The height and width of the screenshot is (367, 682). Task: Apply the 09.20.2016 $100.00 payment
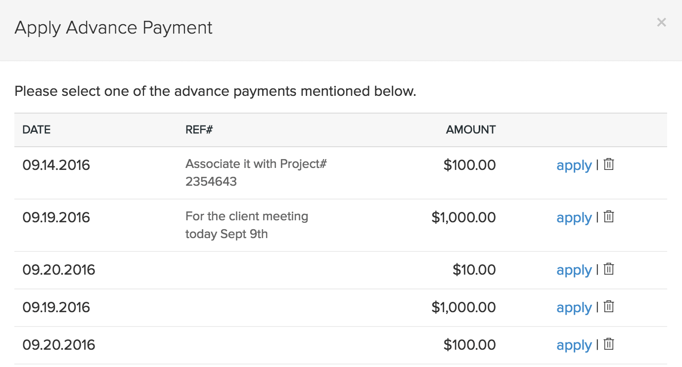[574, 345]
